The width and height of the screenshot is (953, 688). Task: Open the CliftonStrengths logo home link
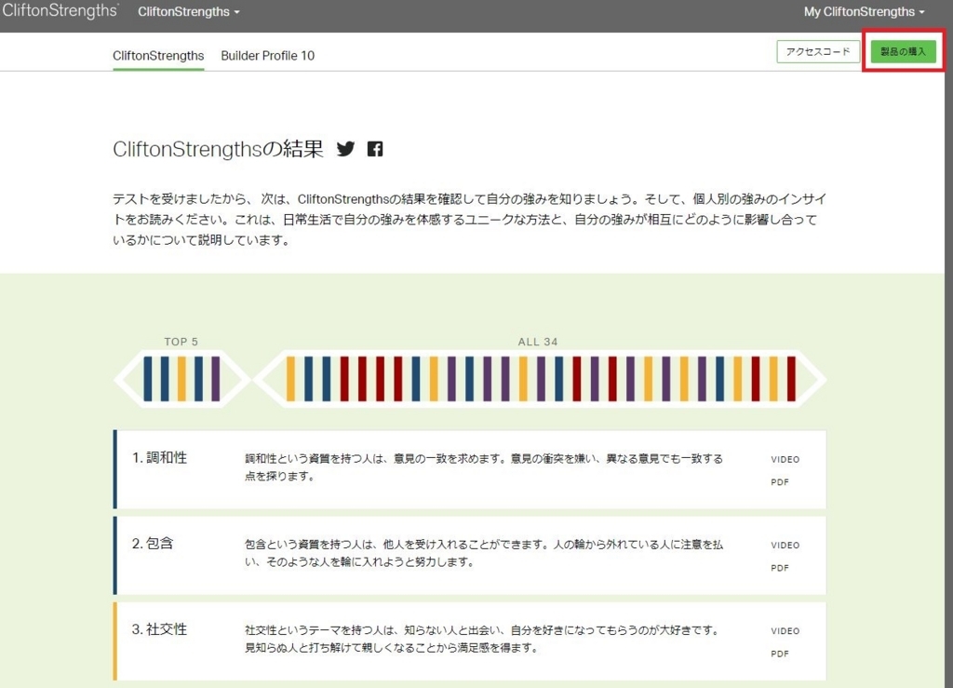pos(60,11)
